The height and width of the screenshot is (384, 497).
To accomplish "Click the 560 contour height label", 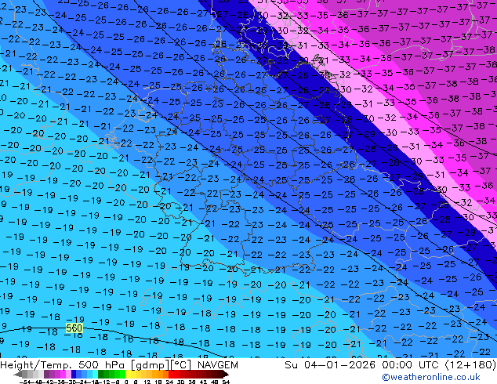I will click(x=74, y=328).
